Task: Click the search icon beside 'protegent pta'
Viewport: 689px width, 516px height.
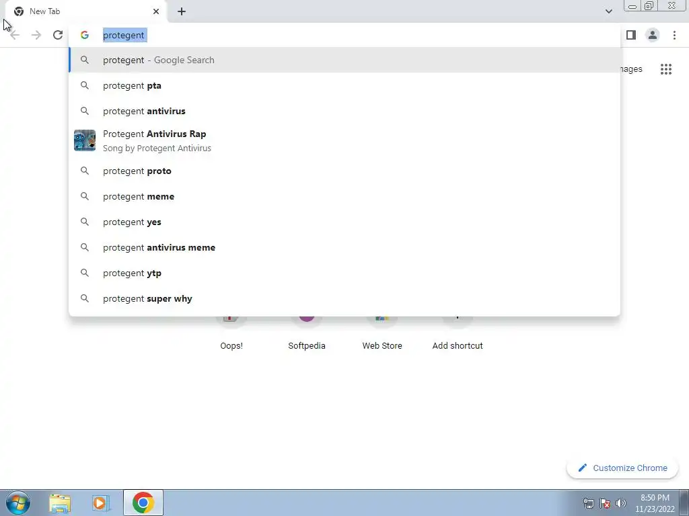Action: tap(85, 85)
